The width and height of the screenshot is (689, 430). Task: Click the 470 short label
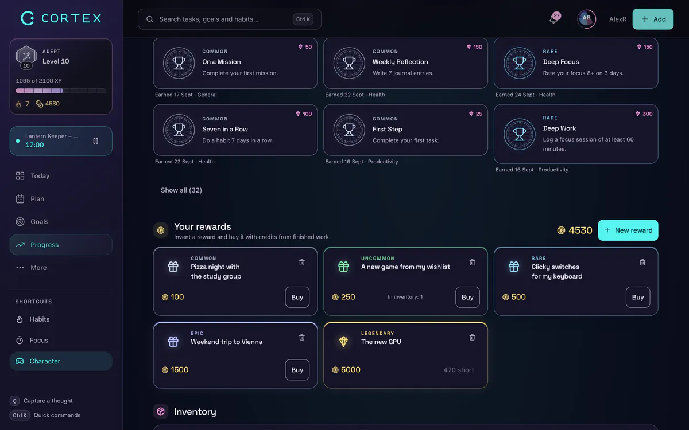point(459,370)
